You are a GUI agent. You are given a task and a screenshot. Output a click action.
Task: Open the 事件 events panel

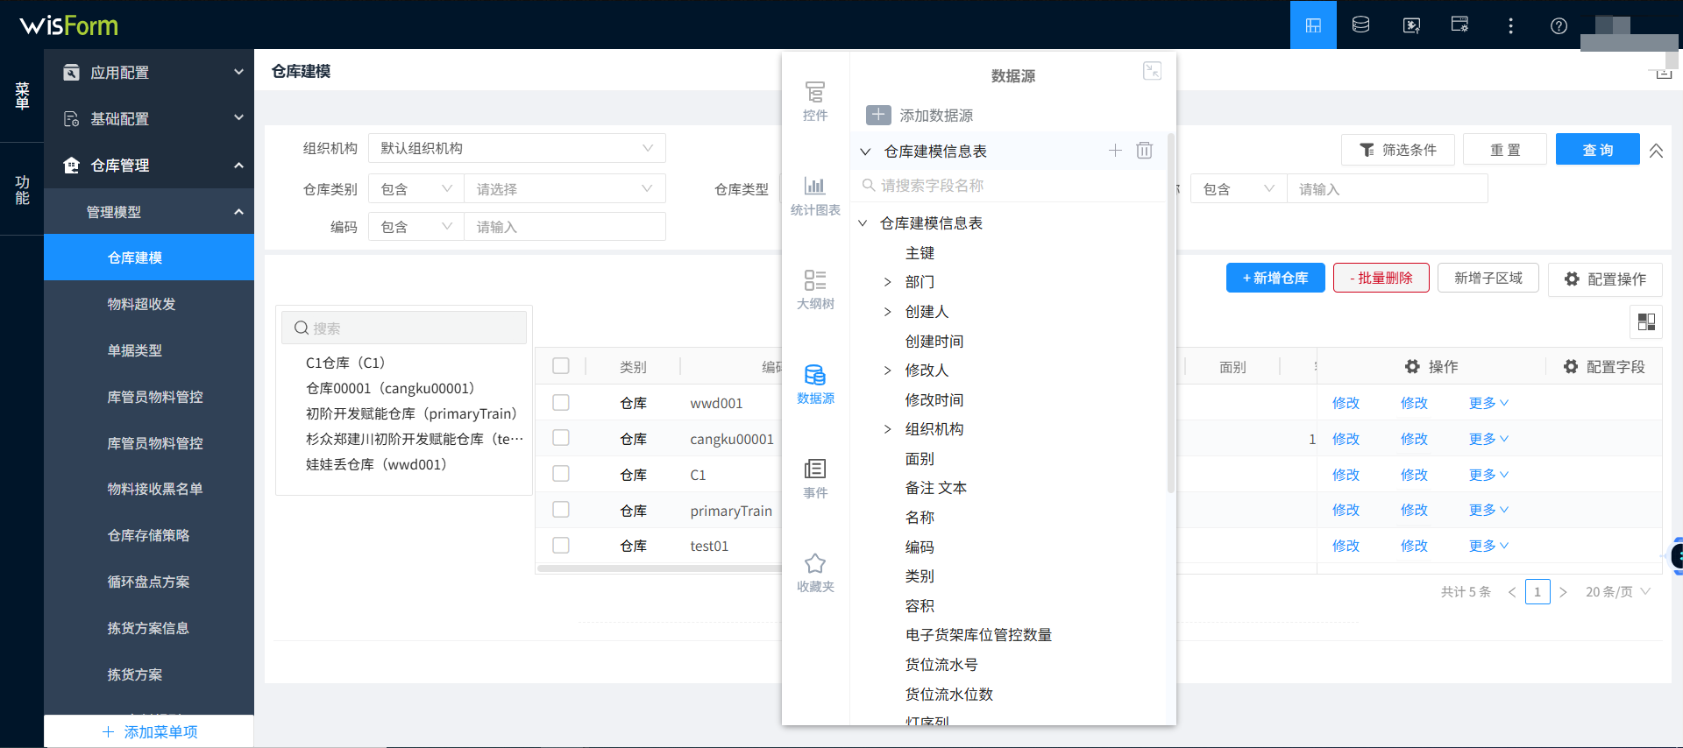click(815, 478)
